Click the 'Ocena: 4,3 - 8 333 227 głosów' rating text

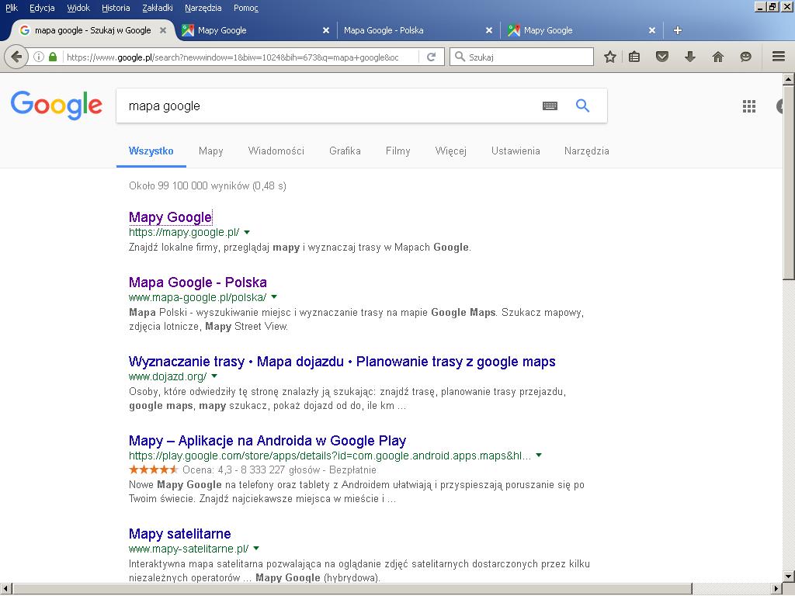point(251,470)
